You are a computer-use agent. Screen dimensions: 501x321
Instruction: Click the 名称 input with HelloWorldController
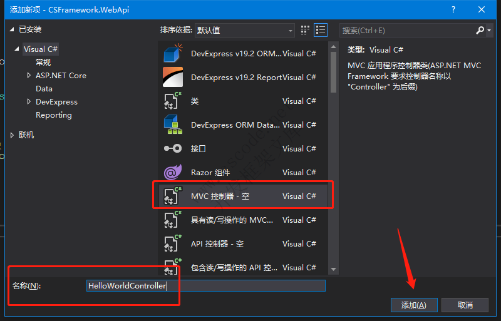[206, 285]
